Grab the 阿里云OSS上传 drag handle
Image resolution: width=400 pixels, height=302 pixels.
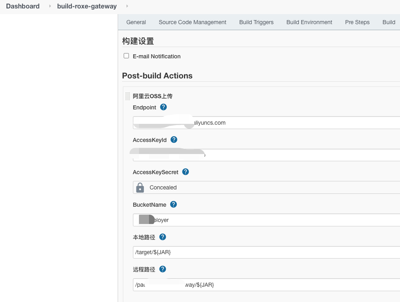click(x=128, y=96)
